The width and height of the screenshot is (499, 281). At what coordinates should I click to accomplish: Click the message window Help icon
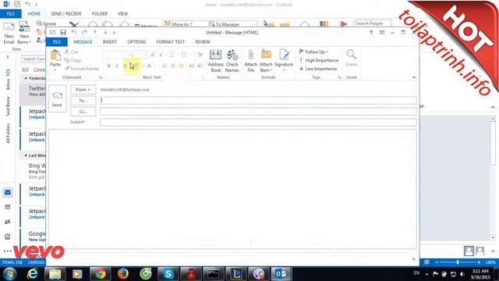(x=371, y=33)
